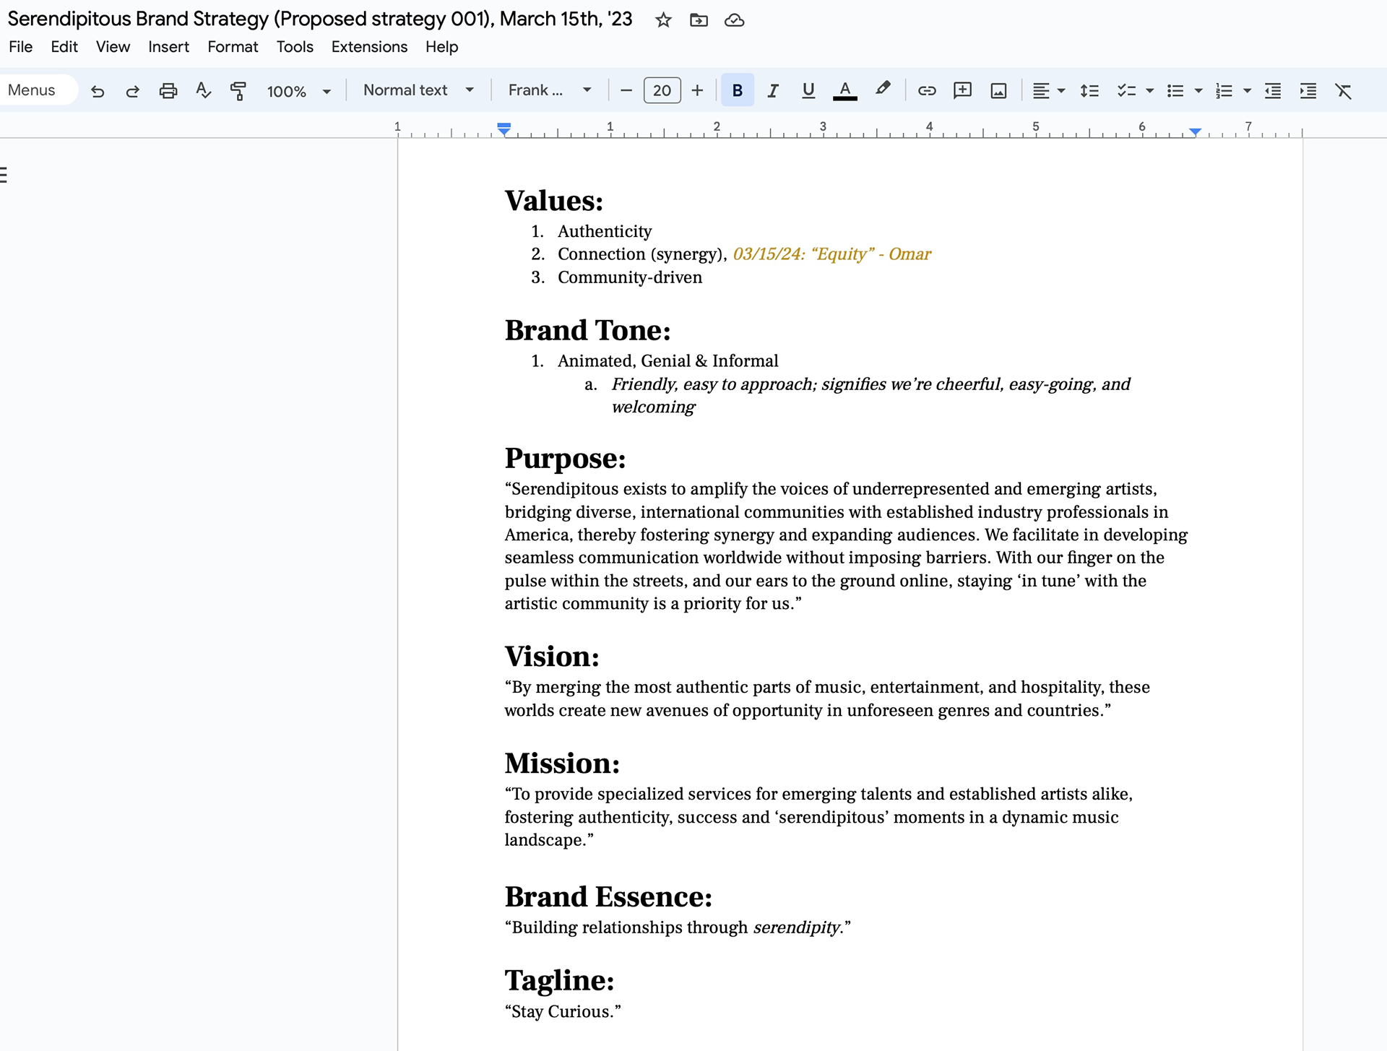Increase font size with plus button
Image resolution: width=1387 pixels, height=1051 pixels.
point(696,91)
